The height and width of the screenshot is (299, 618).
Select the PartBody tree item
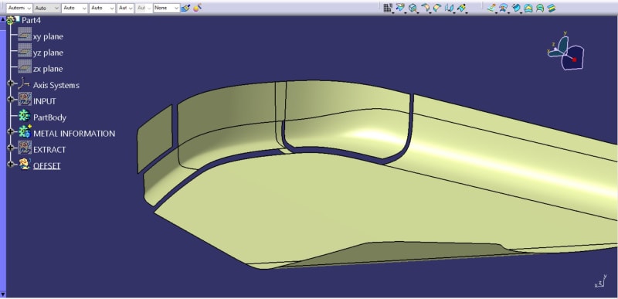tap(49, 117)
